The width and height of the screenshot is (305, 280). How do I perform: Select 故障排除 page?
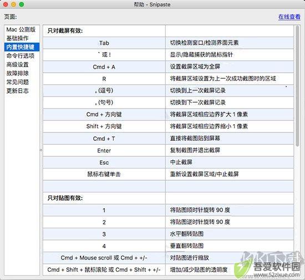(x=22, y=73)
